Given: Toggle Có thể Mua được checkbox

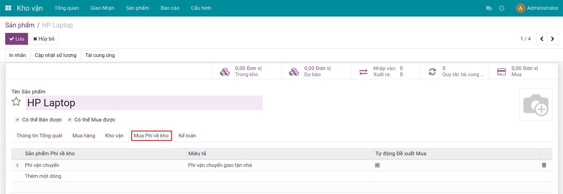Looking at the screenshot, I should click(70, 120).
